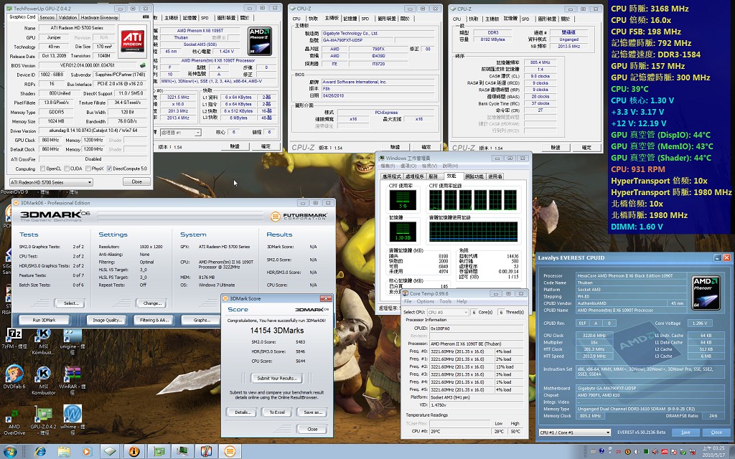Click the Windows Start orb
This screenshot has height=459, width=735.
click(x=9, y=452)
